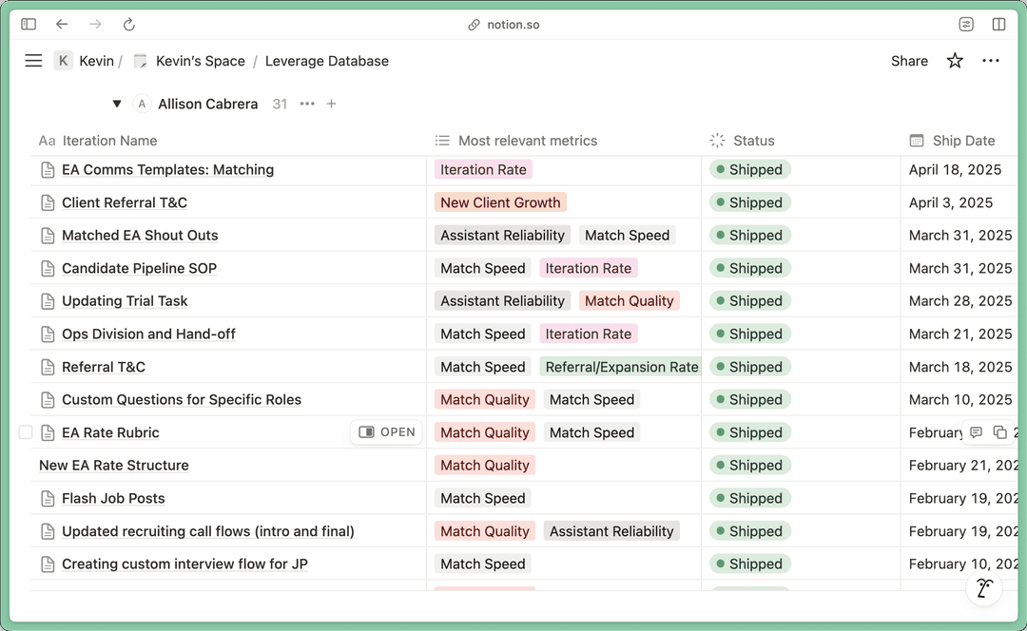The image size is (1027, 631).
Task: Toggle the browser sidebar panel icon
Action: coord(29,25)
